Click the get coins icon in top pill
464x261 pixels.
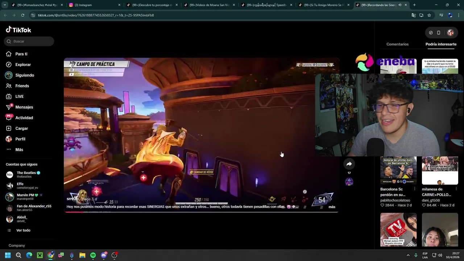[x=431, y=33]
